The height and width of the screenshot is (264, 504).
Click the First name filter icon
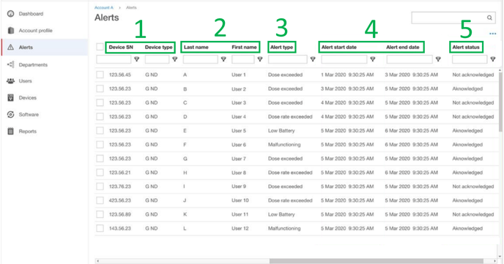point(260,59)
